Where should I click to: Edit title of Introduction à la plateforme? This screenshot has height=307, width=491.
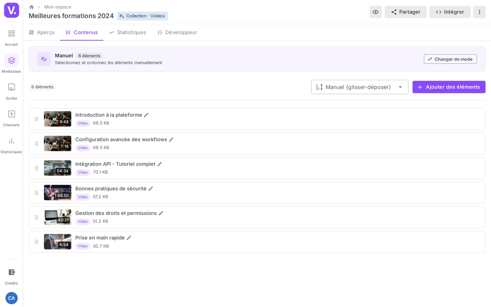pos(146,115)
